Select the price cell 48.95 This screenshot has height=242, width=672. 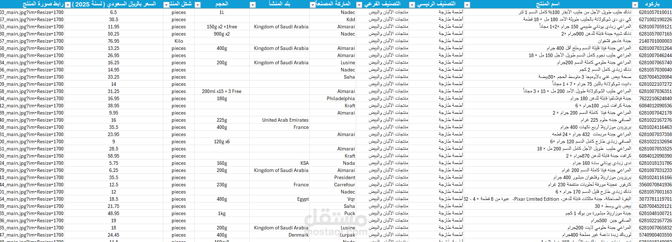pyautogui.click(x=114, y=213)
